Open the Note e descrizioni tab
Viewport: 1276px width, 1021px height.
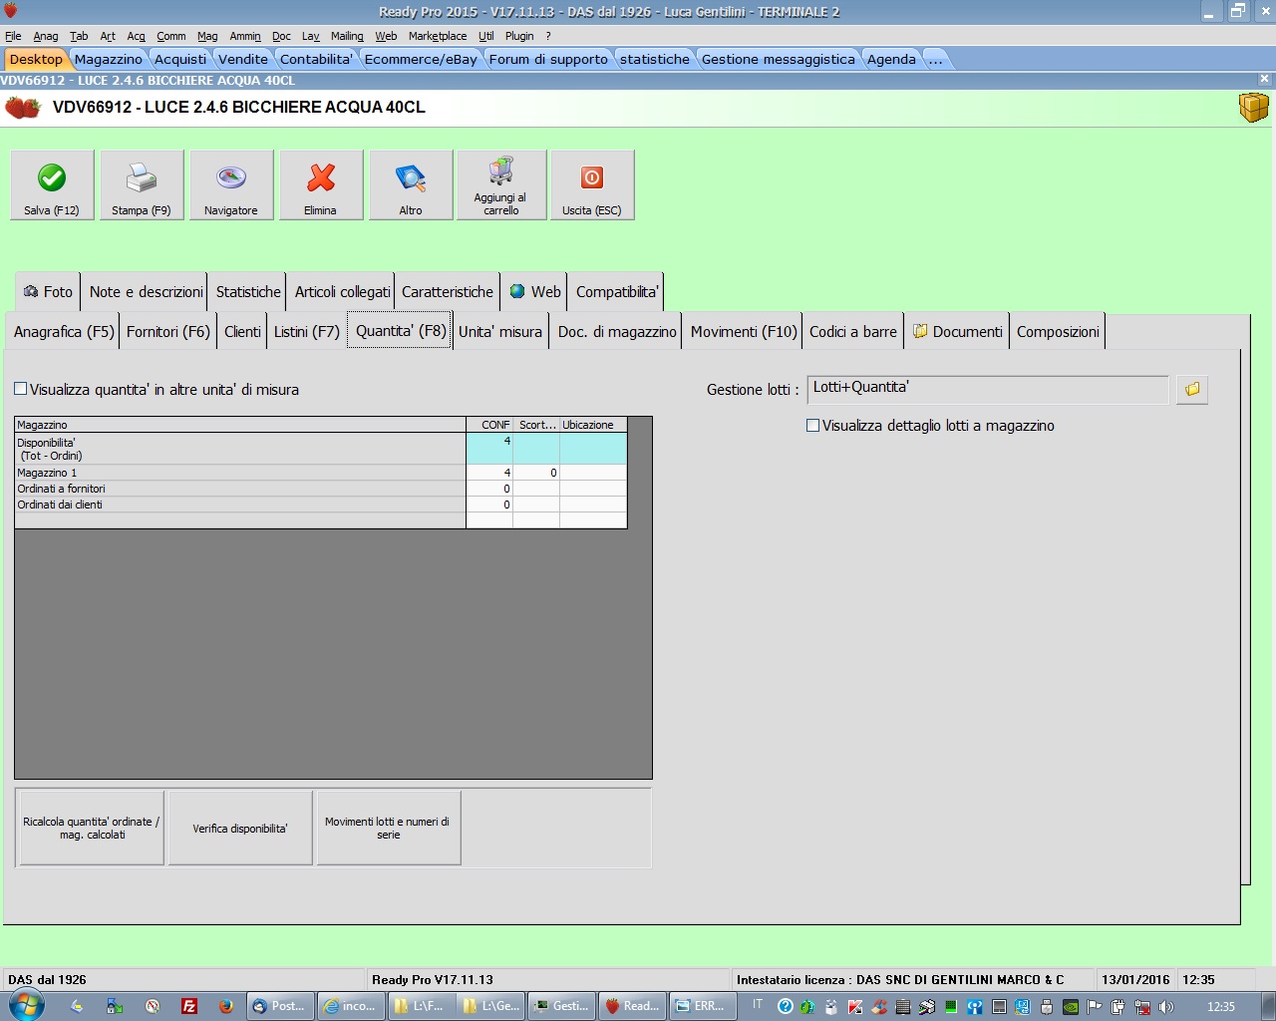pos(146,292)
